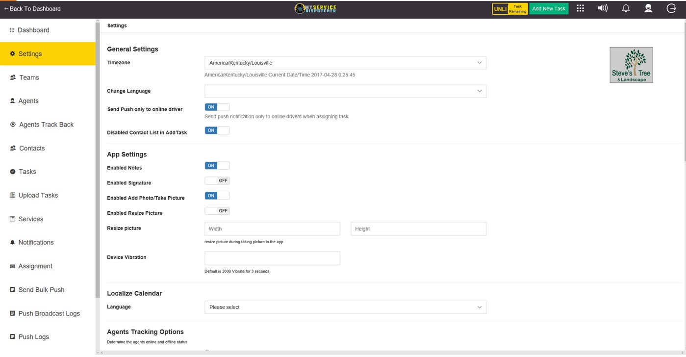Click the user profile icon
Screen dimensions: 686x357
click(x=648, y=8)
